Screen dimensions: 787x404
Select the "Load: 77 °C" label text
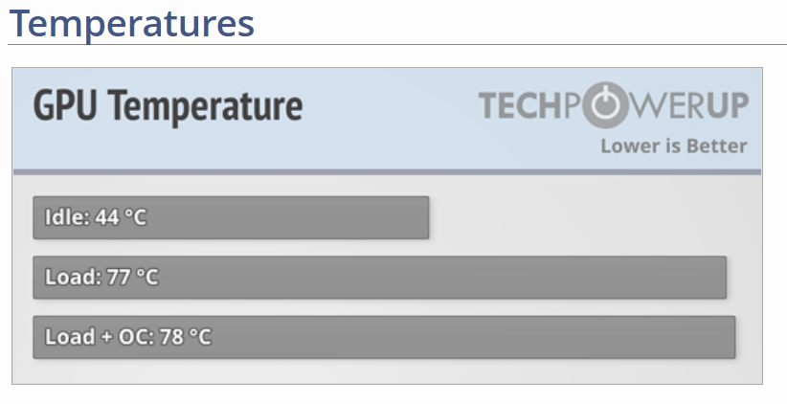101,278
